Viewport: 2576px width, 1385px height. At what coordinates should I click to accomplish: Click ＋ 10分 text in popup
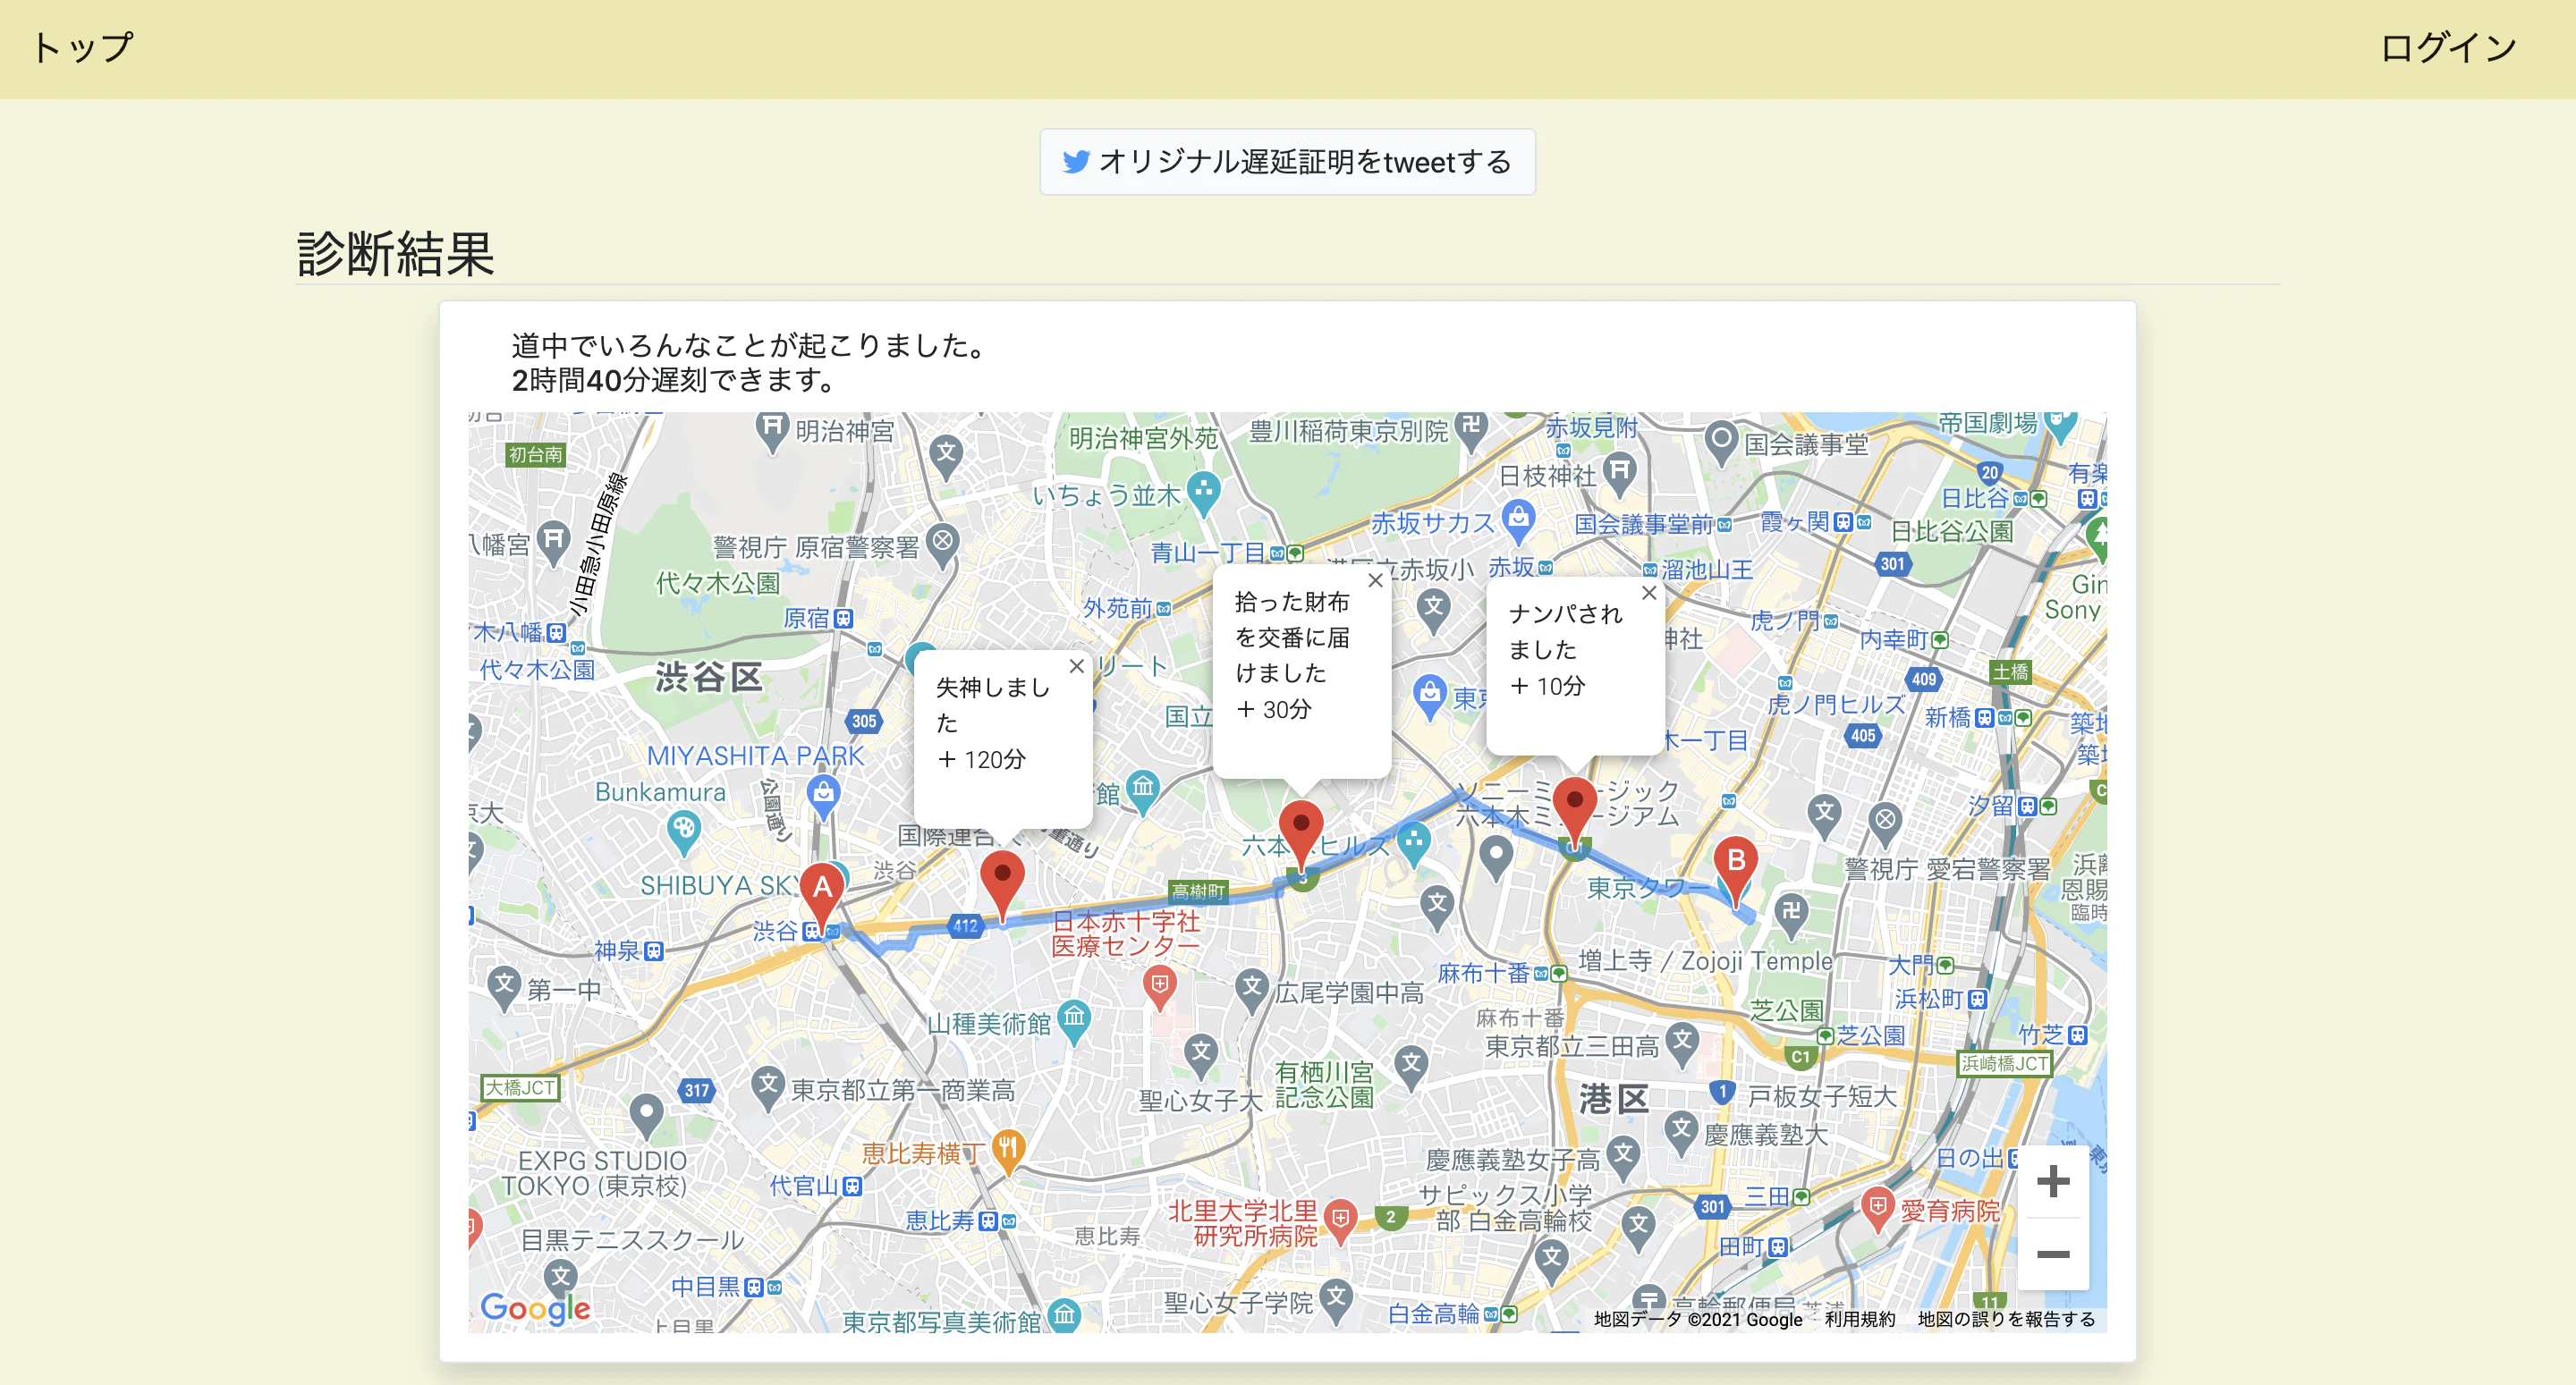[1547, 686]
